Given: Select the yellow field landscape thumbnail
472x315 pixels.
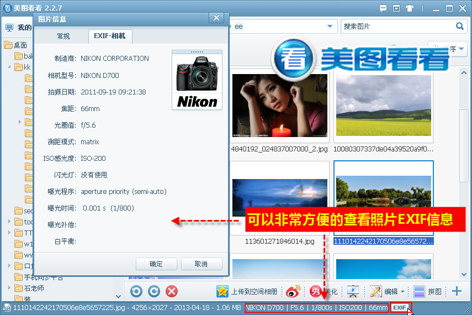Looking at the screenshot, I should [384, 105].
